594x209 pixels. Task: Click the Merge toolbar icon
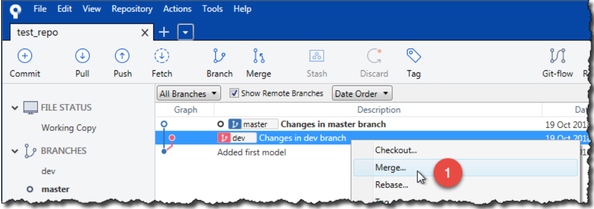pyautogui.click(x=259, y=56)
